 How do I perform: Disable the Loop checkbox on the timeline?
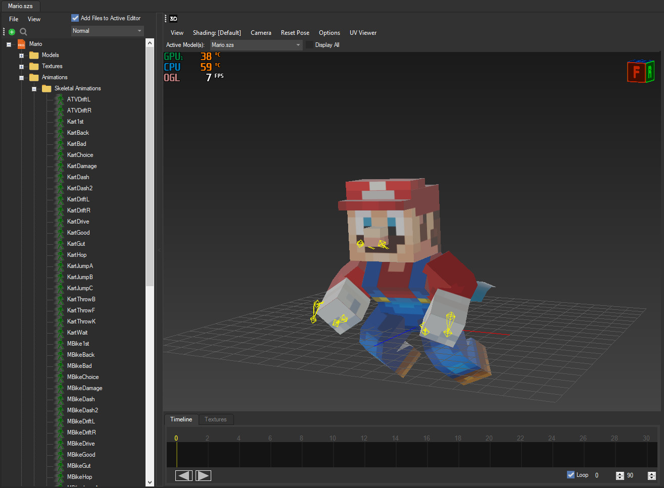click(571, 474)
